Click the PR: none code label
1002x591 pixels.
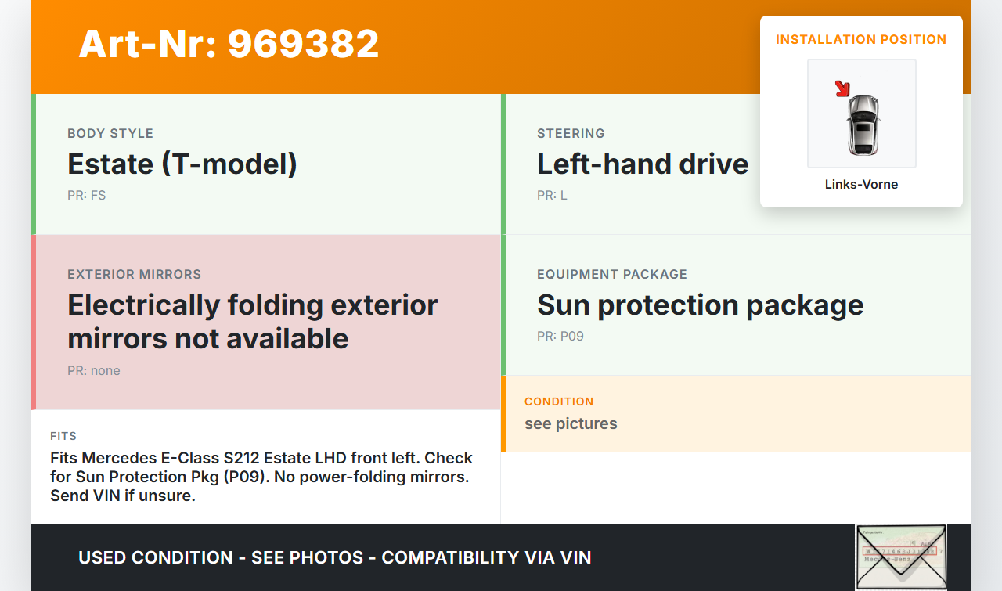coord(94,371)
